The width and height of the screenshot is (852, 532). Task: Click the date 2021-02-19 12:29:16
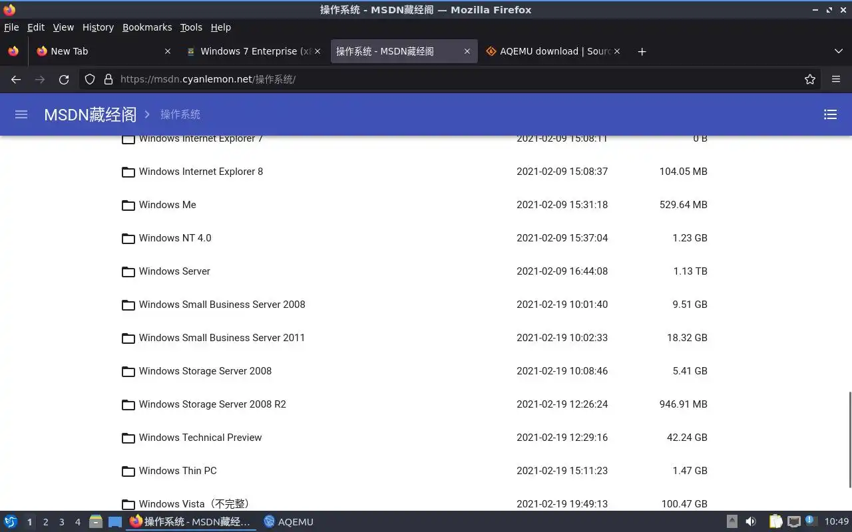[x=562, y=438]
